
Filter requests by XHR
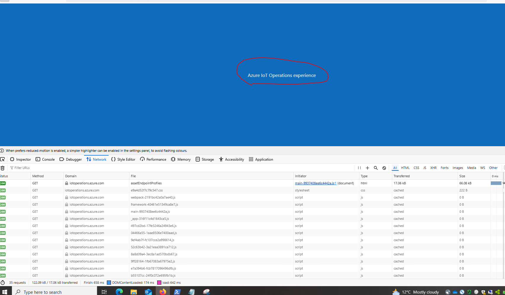coord(433,168)
